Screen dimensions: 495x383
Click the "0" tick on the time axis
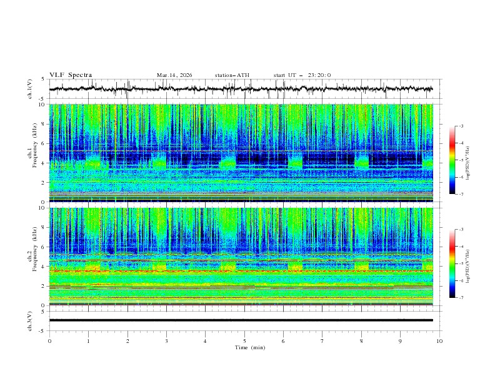[49, 341]
